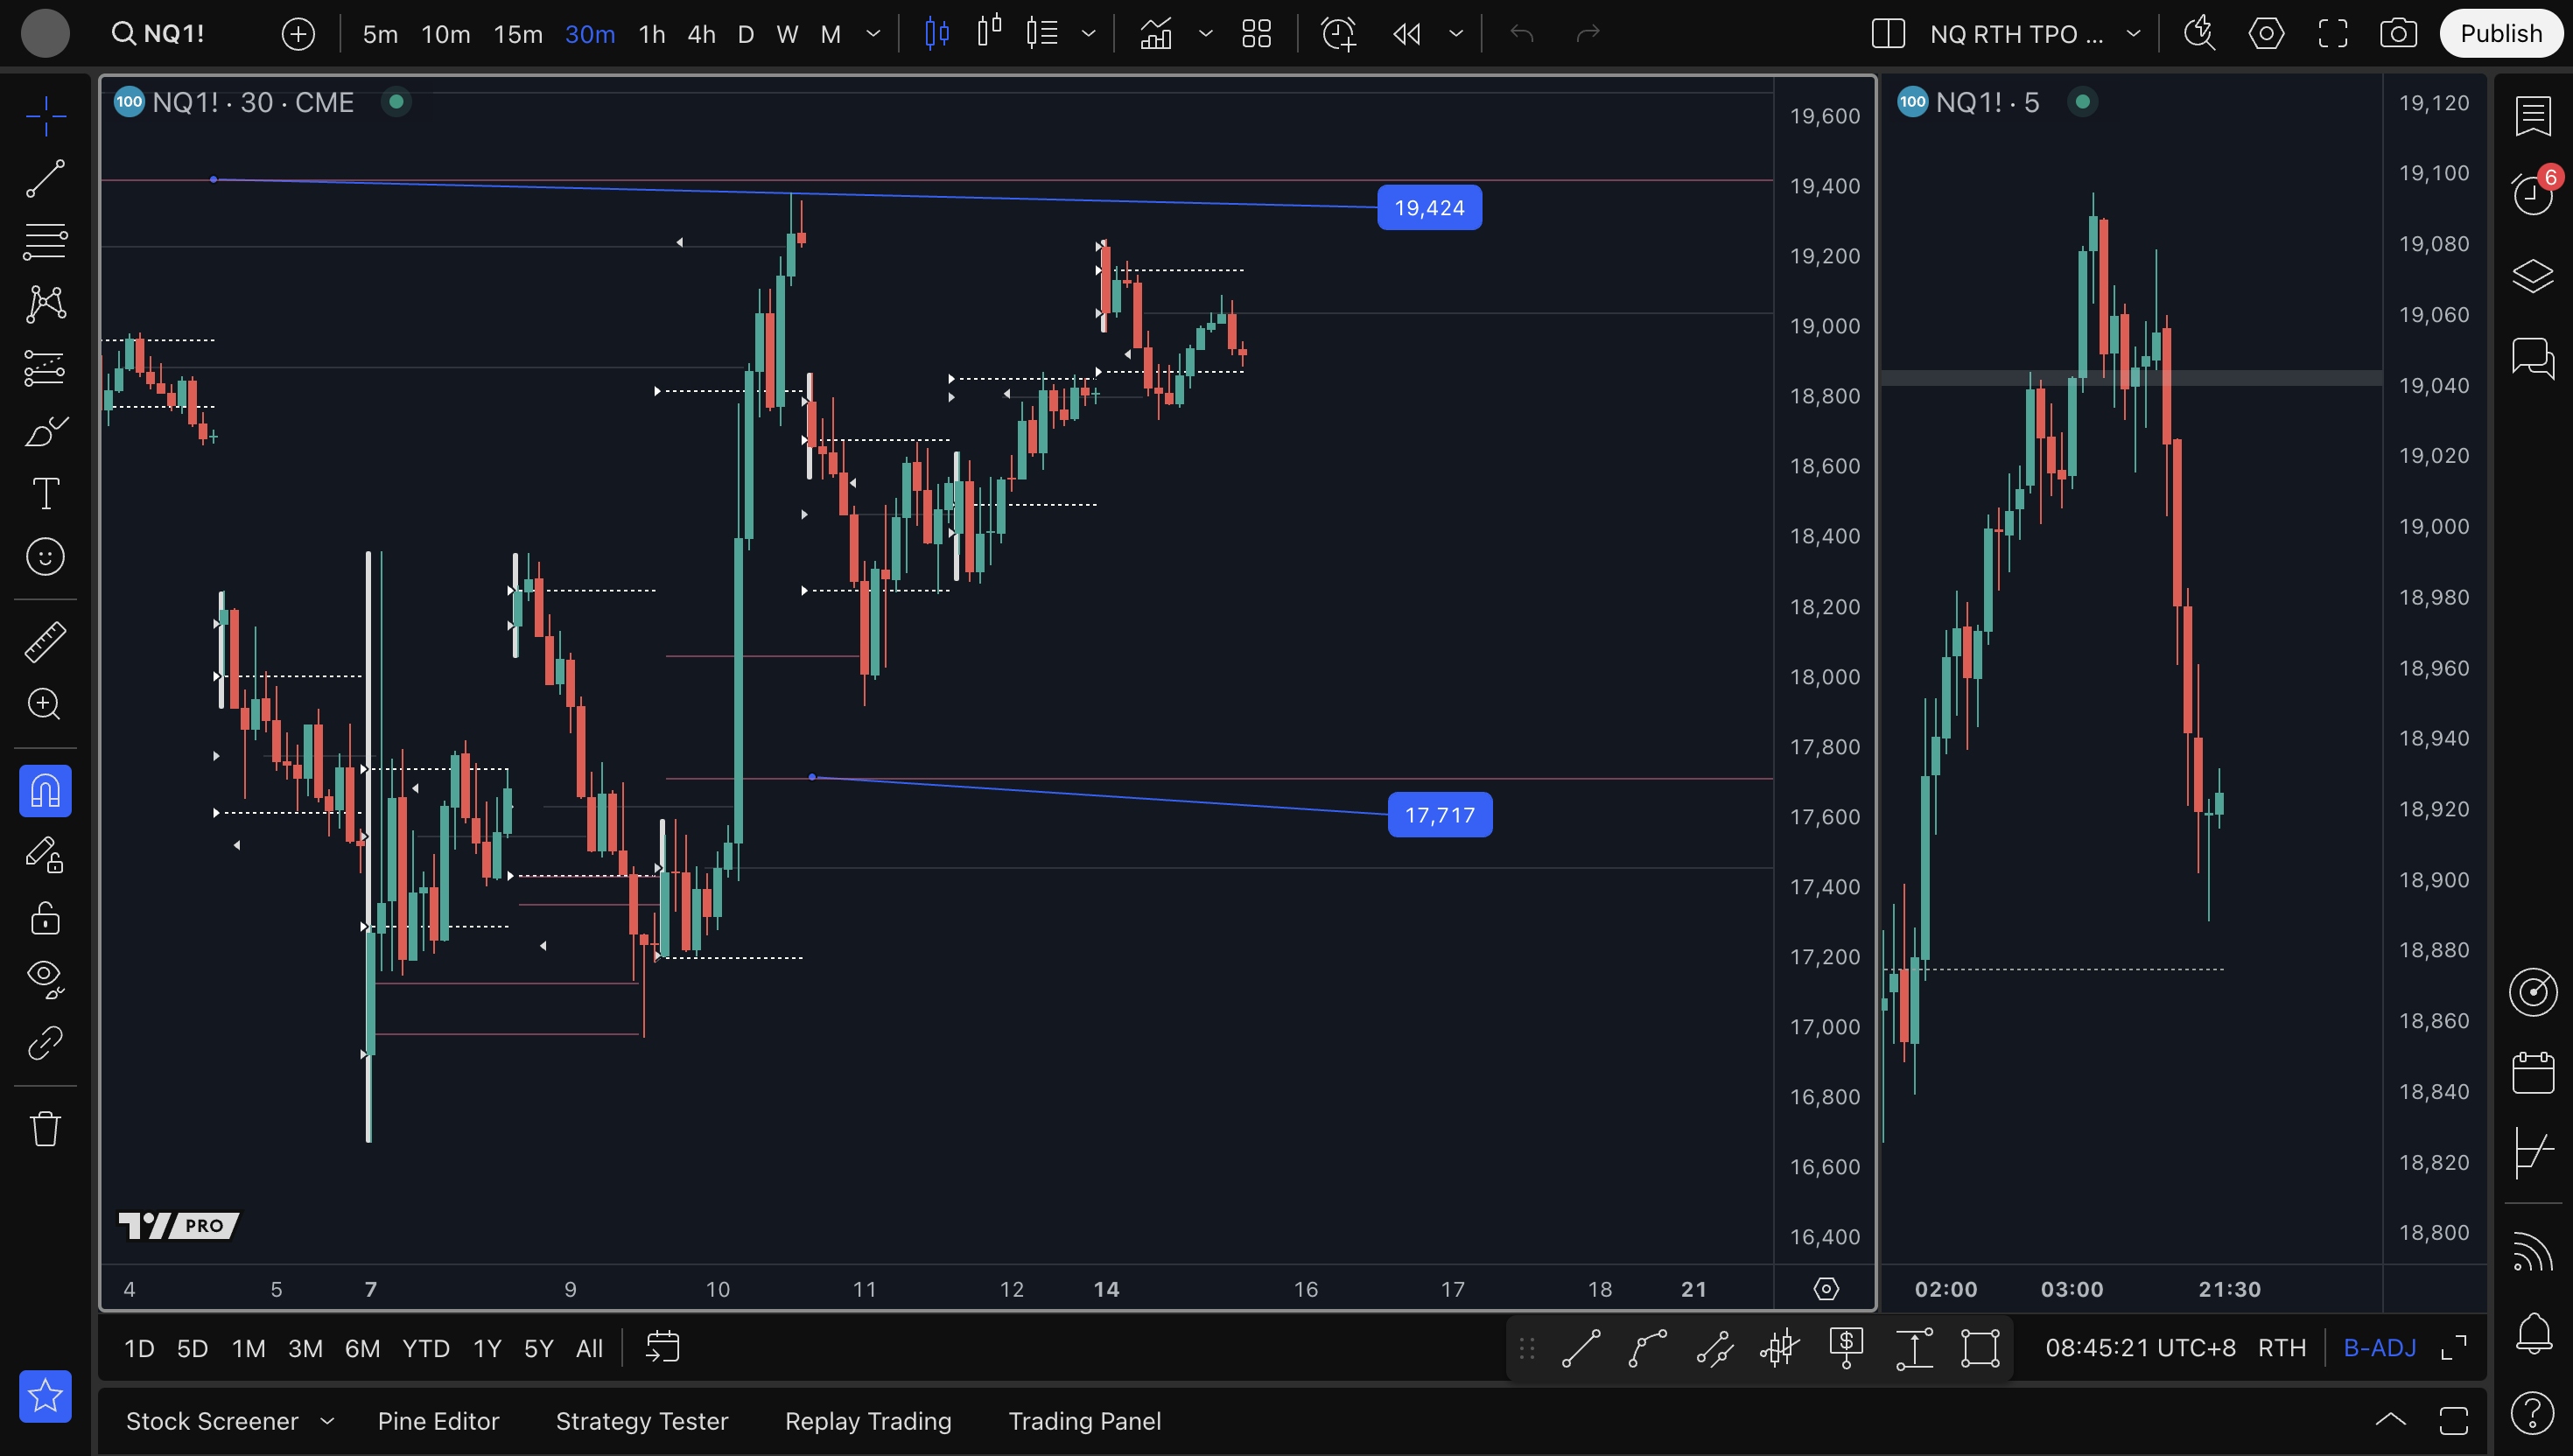This screenshot has height=1456, width=2573.
Task: Open the indicators menu icon
Action: click(1156, 34)
